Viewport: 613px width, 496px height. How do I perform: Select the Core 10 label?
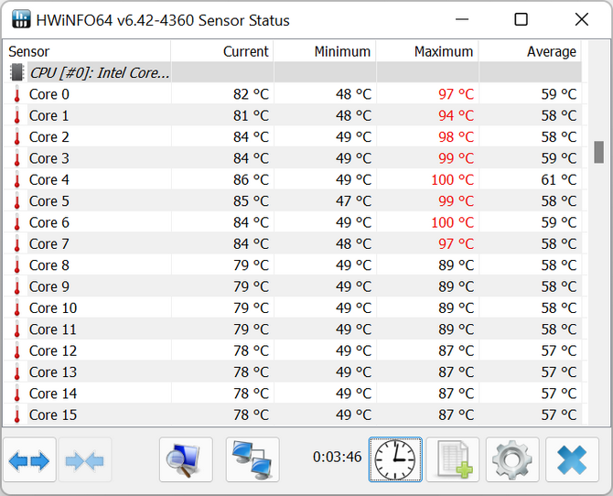point(53,308)
